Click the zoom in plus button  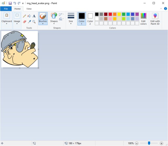pyautogui.click(x=161, y=143)
